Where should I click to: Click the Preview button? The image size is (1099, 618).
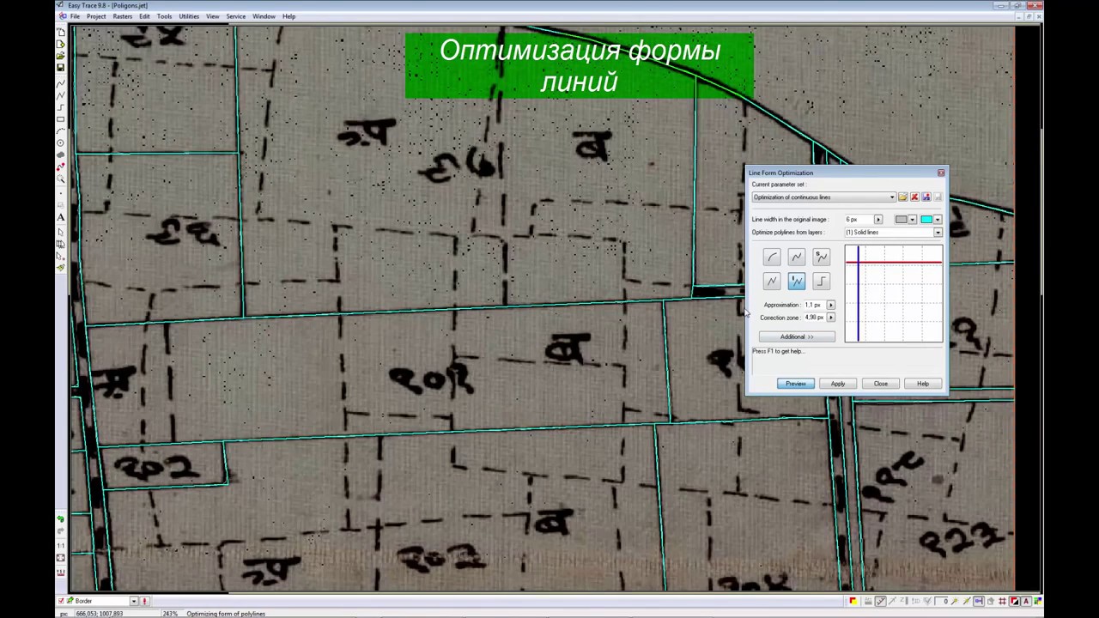[796, 384]
